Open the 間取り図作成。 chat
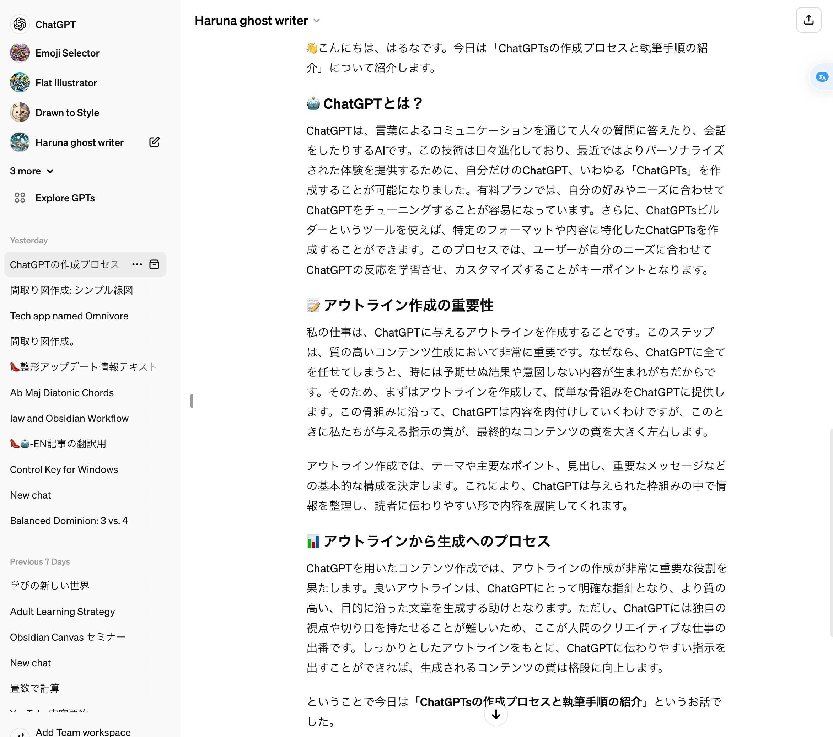Image resolution: width=833 pixels, height=737 pixels. tap(42, 341)
